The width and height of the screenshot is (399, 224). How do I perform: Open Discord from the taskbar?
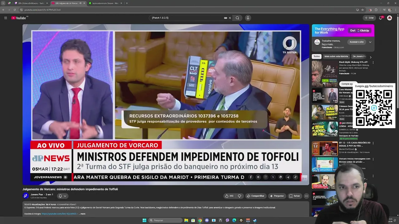click(207, 220)
